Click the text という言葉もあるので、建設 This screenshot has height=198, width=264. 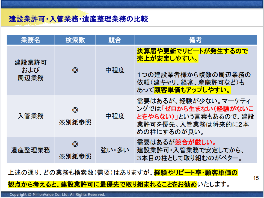point(216,116)
